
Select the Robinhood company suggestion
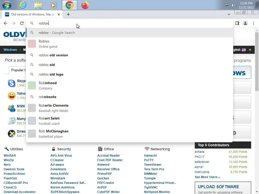129,85
